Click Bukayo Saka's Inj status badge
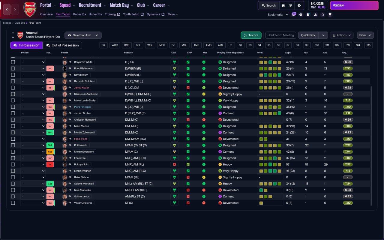This screenshot has width=384, height=240. click(x=50, y=164)
